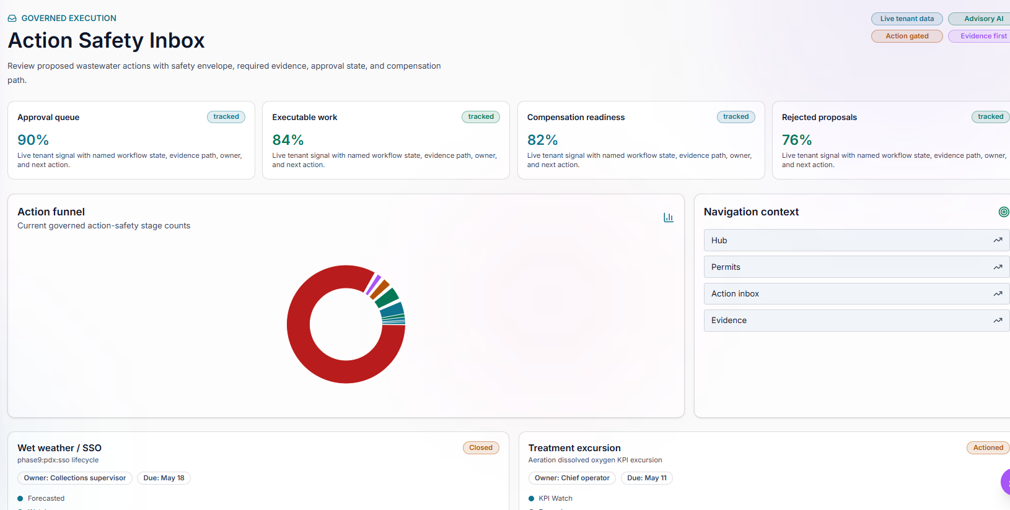Click the Due: May 18 chip

[164, 478]
